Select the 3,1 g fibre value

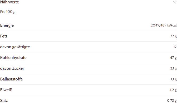coord(173,79)
